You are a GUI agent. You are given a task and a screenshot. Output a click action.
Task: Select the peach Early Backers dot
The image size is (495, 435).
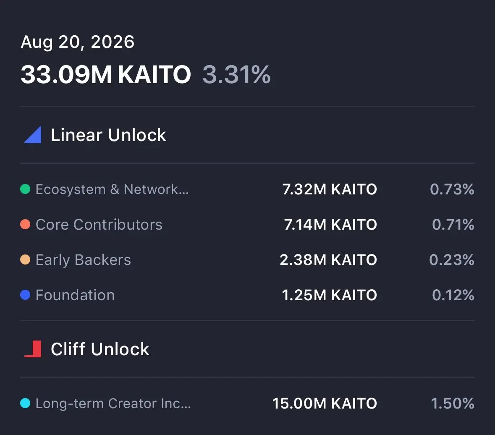25,260
